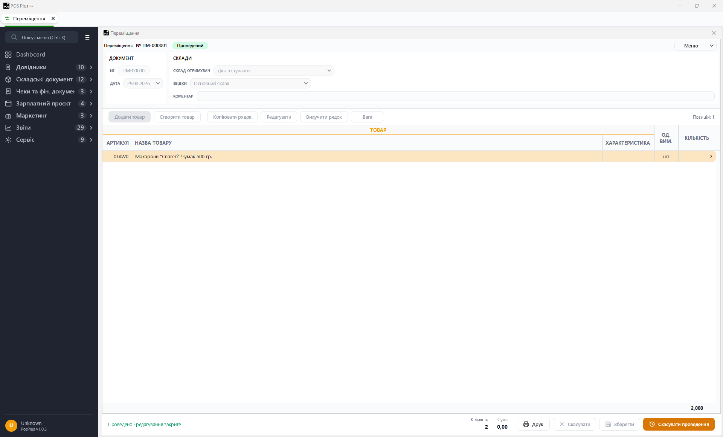Toggle the sidebar hamburger menu icon
723x437 pixels.
point(87,37)
